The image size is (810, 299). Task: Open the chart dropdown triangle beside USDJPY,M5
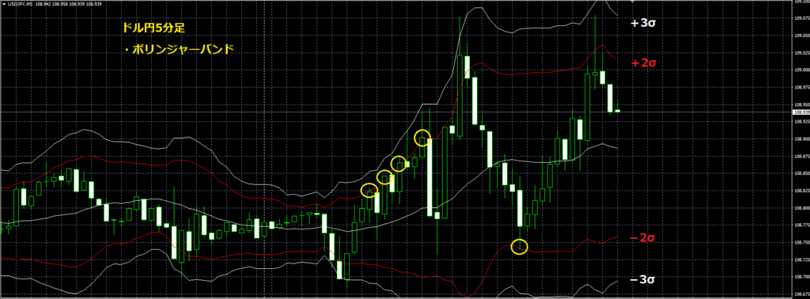pos(4,4)
